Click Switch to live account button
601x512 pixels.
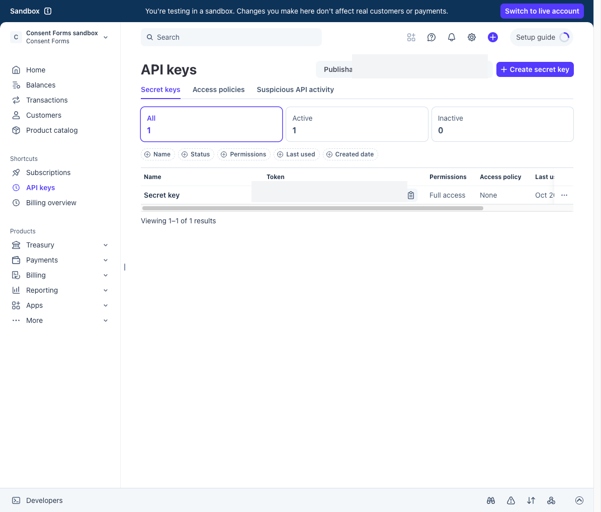pos(542,11)
